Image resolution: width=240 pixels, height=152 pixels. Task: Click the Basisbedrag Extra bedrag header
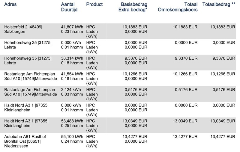[x=132, y=7]
